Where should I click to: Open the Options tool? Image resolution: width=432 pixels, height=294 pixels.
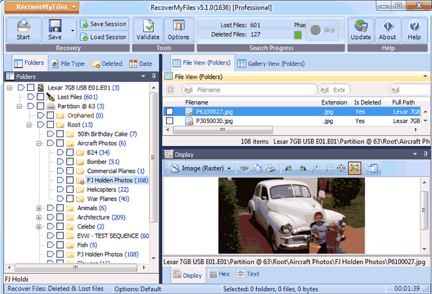click(x=179, y=29)
